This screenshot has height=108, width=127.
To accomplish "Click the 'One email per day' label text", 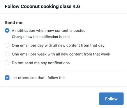I will 58,45.
